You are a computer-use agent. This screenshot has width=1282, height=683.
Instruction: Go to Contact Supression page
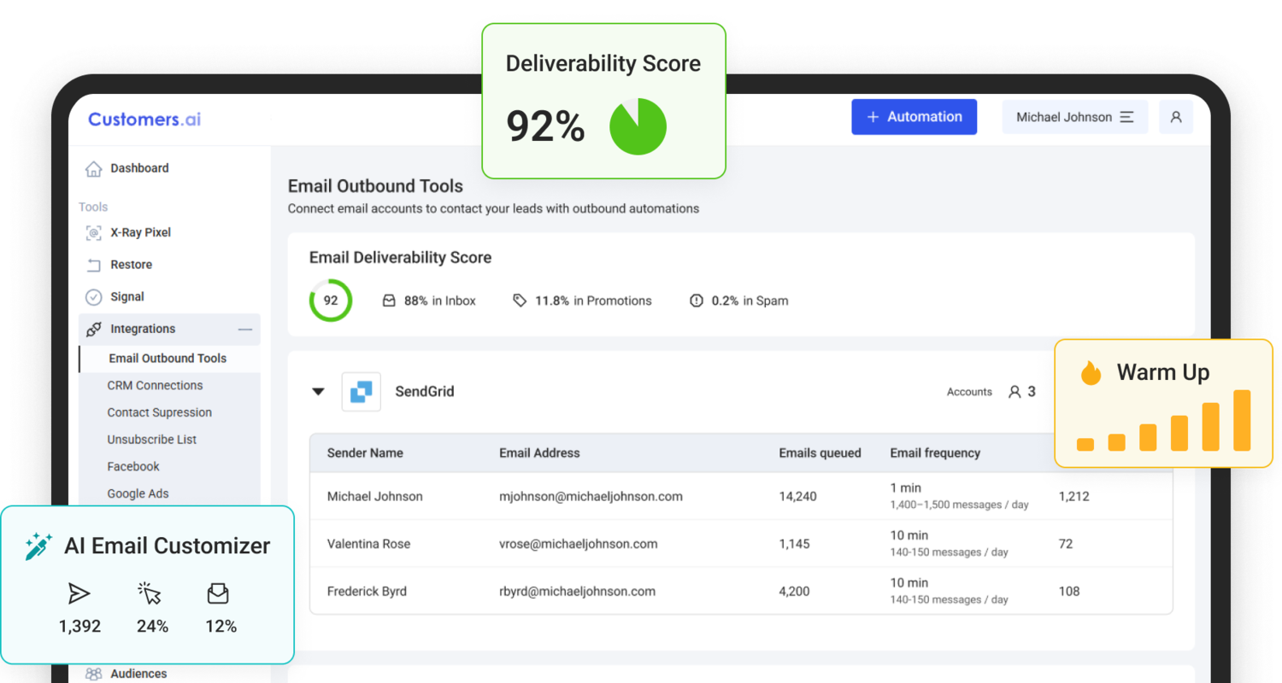point(159,412)
